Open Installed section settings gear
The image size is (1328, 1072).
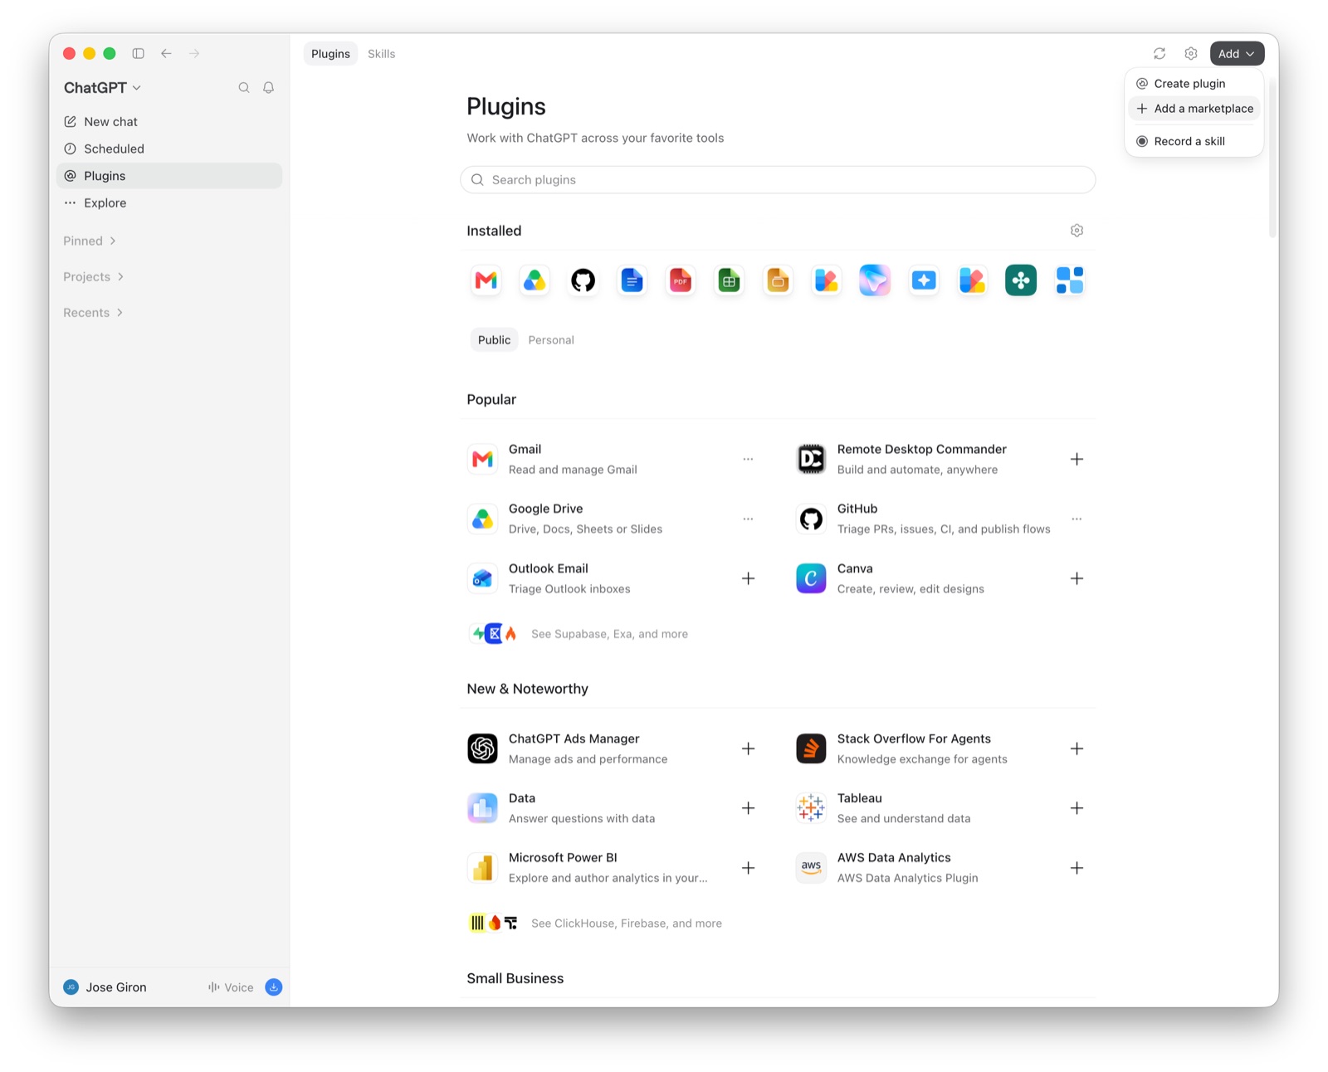pos(1077,231)
